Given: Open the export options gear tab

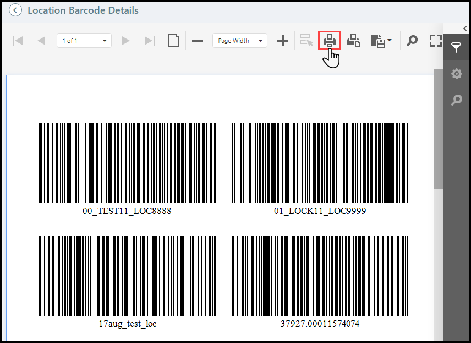Looking at the screenshot, I should [x=456, y=74].
